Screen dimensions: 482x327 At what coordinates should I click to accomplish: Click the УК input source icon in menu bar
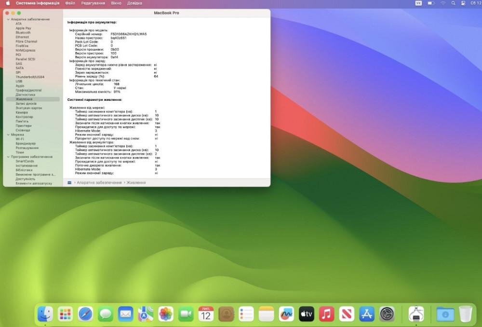(x=419, y=3)
